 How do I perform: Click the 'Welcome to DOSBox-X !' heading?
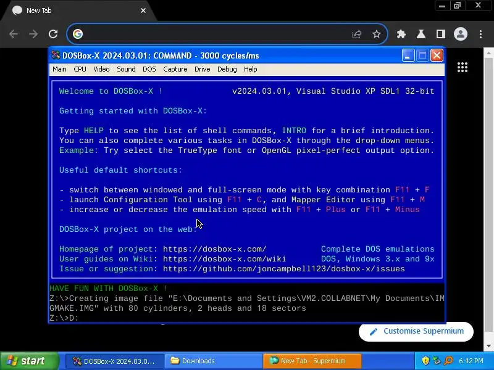[111, 91]
